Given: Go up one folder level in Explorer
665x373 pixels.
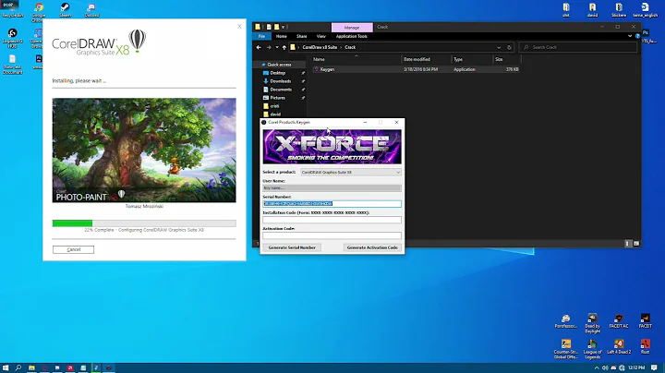Looking at the screenshot, I should (284, 47).
